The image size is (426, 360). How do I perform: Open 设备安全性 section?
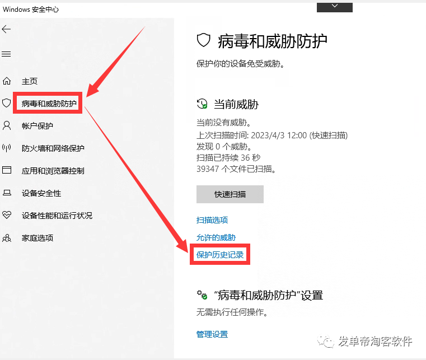(x=41, y=193)
